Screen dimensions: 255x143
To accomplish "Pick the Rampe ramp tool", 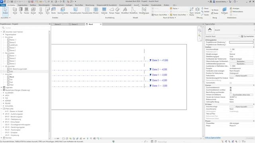I will coord(112,11).
